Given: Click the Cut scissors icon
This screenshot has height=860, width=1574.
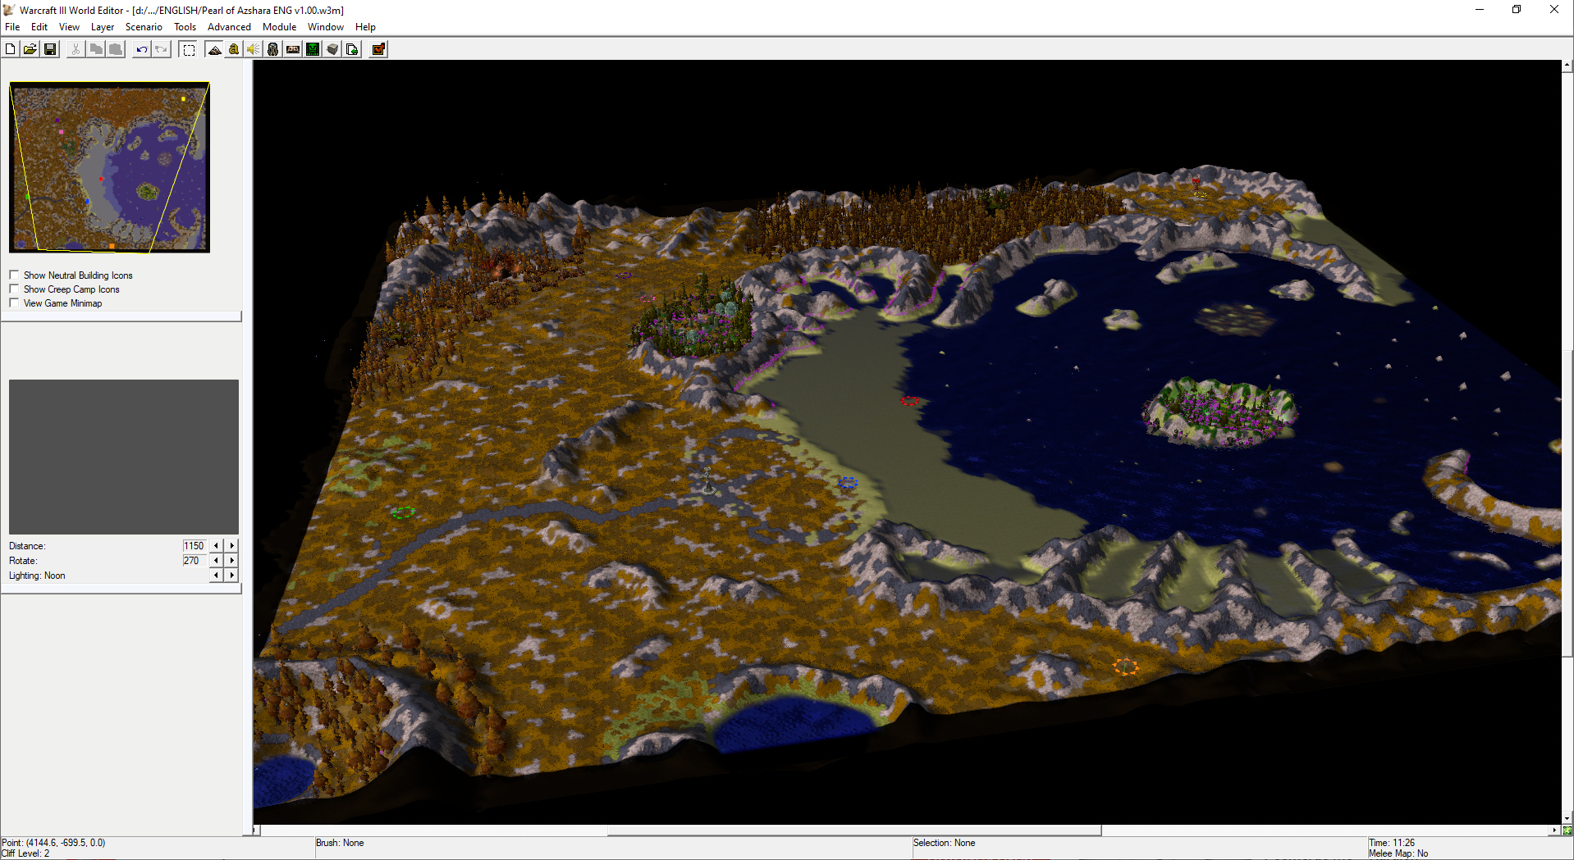Looking at the screenshot, I should (75, 49).
